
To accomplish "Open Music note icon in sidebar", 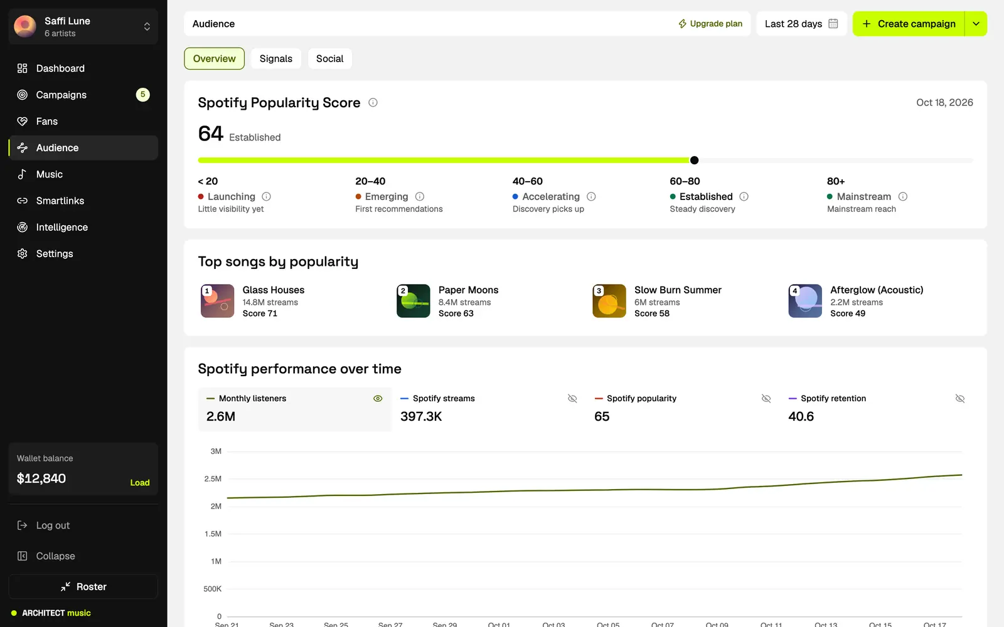I will coord(23,174).
